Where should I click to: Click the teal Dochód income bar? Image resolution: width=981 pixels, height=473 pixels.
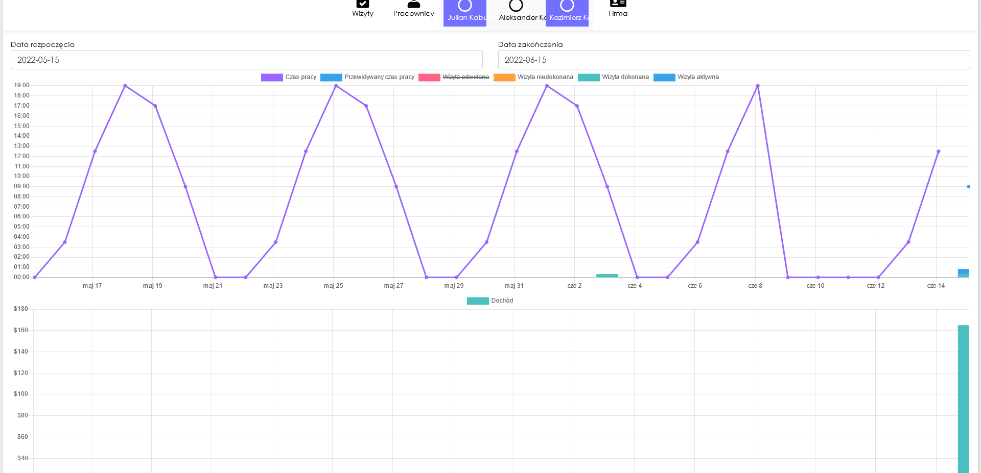coord(963,398)
